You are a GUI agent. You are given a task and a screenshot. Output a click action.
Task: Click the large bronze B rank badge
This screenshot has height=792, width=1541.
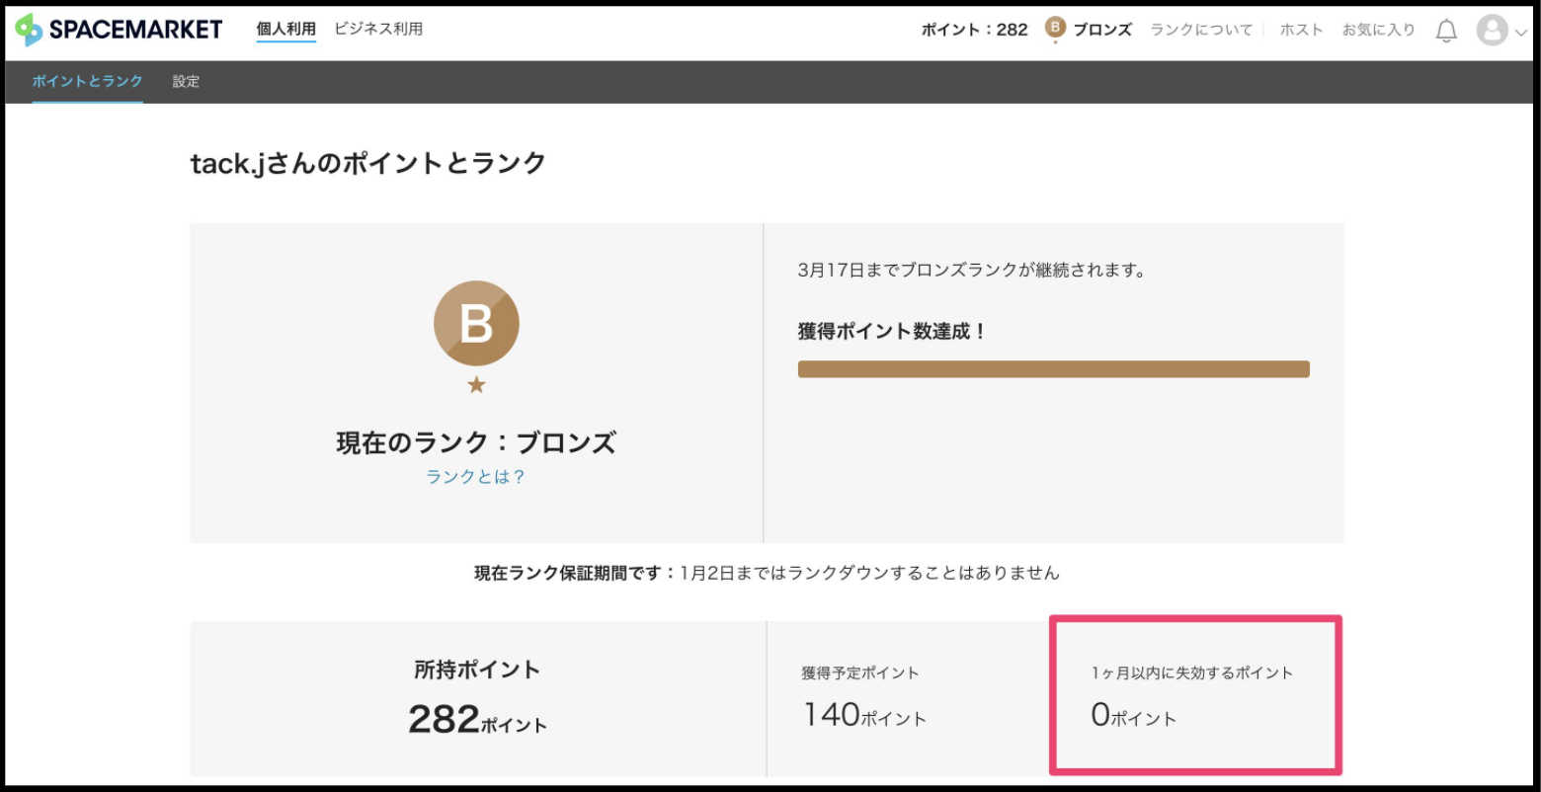(x=476, y=323)
